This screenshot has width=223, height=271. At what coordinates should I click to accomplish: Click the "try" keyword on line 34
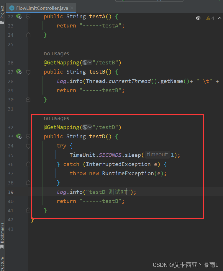[x=62, y=146]
